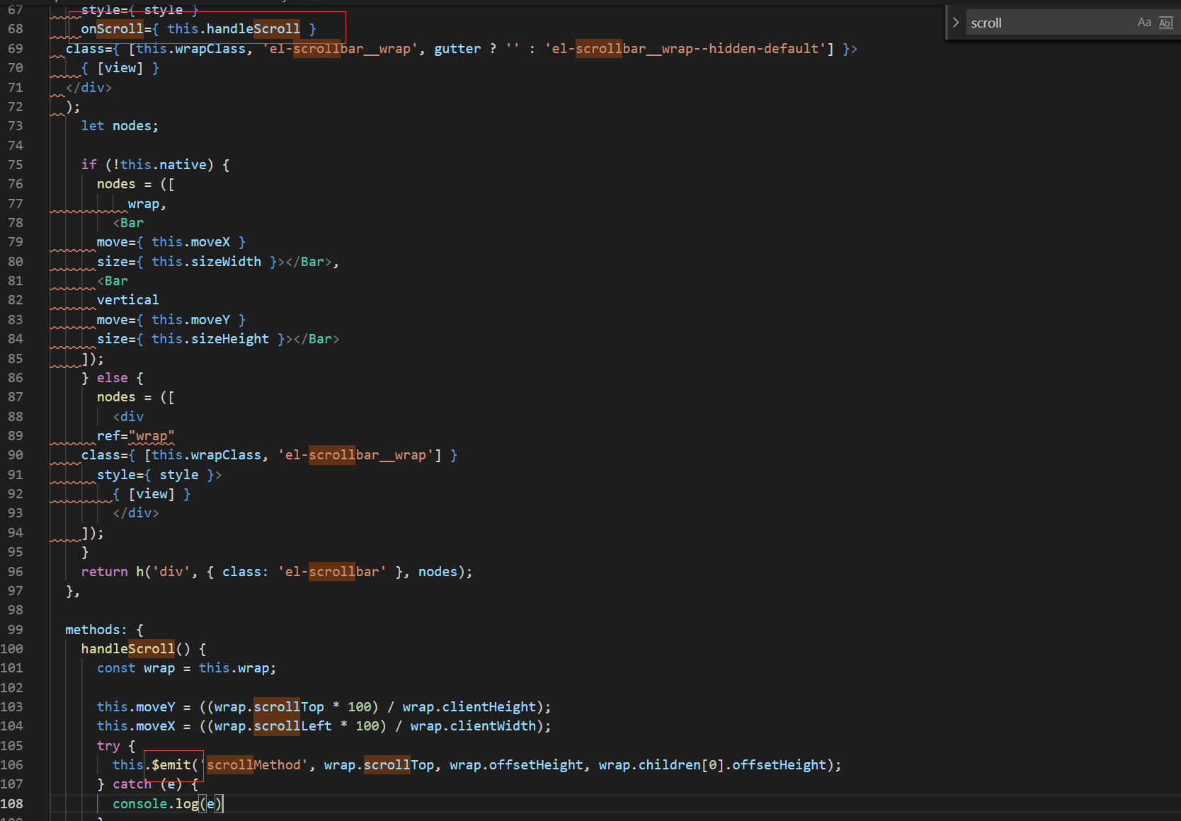Expand the find widget replace section
The image size is (1181, 821).
(x=955, y=22)
